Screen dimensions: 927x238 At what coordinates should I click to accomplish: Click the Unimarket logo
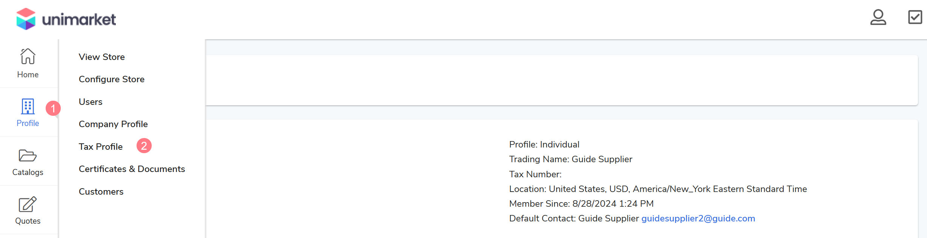(x=66, y=19)
